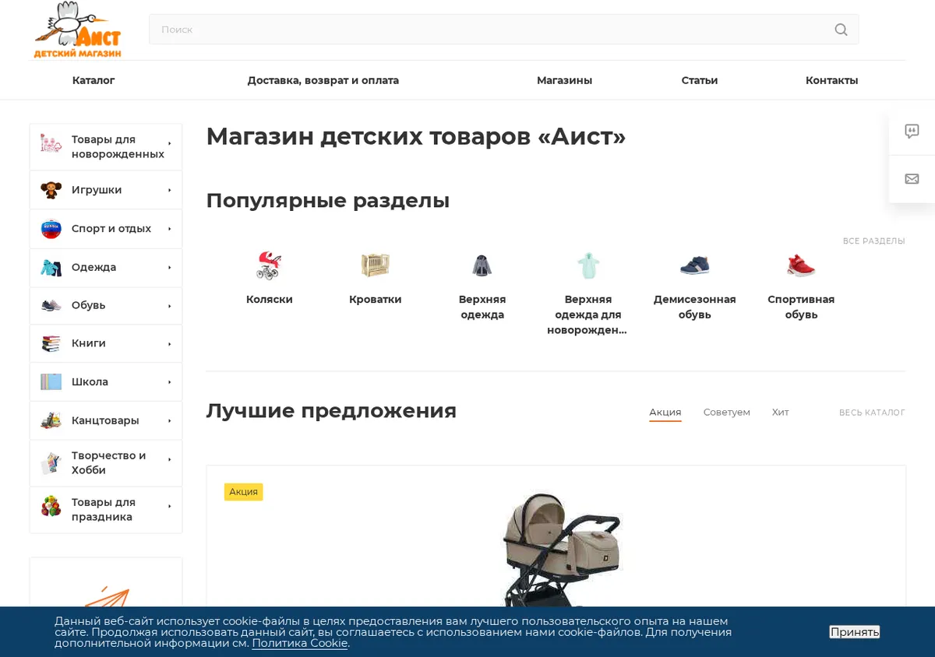Focus the Поиск search field
Screen dimensions: 935x657
tap(491, 30)
